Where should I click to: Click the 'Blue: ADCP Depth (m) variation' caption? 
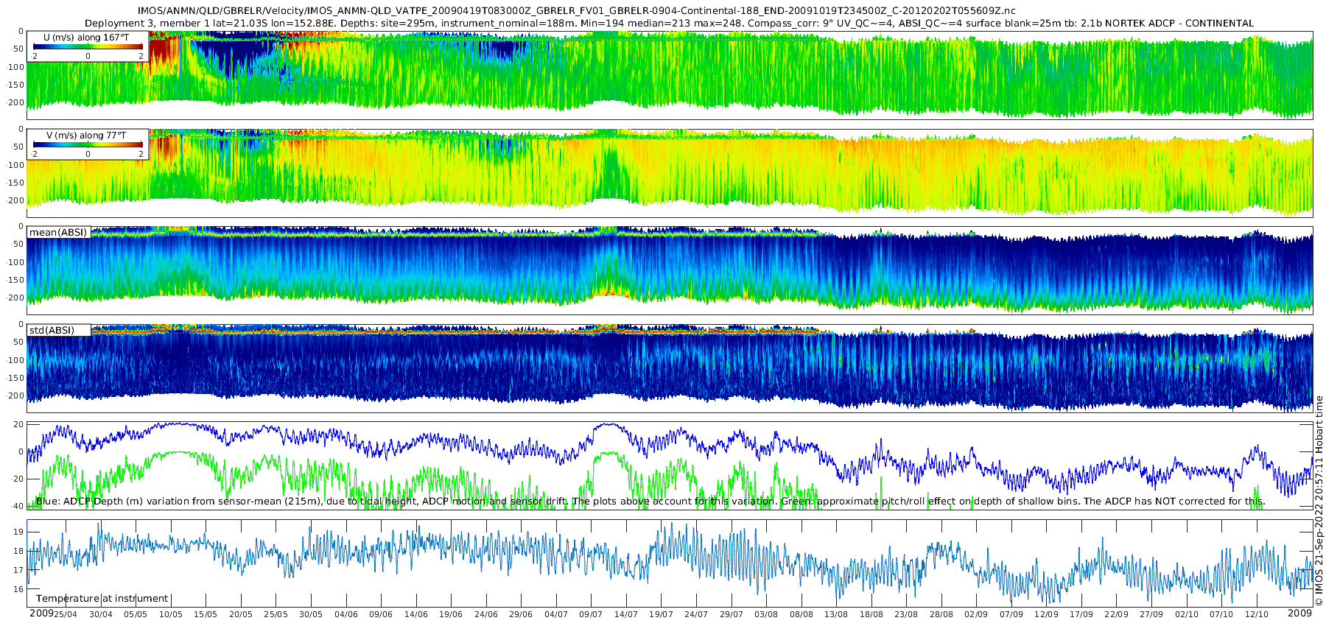tap(650, 501)
